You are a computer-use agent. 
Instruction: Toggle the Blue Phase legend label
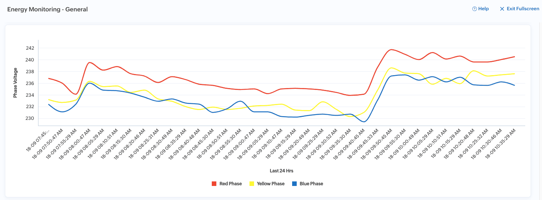coord(311,184)
